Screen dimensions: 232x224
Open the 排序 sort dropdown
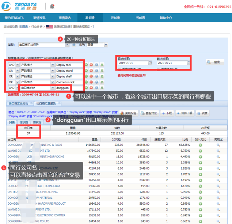click(x=106, y=45)
